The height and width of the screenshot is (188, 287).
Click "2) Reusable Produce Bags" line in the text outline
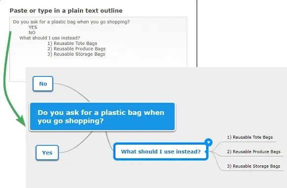(76, 49)
